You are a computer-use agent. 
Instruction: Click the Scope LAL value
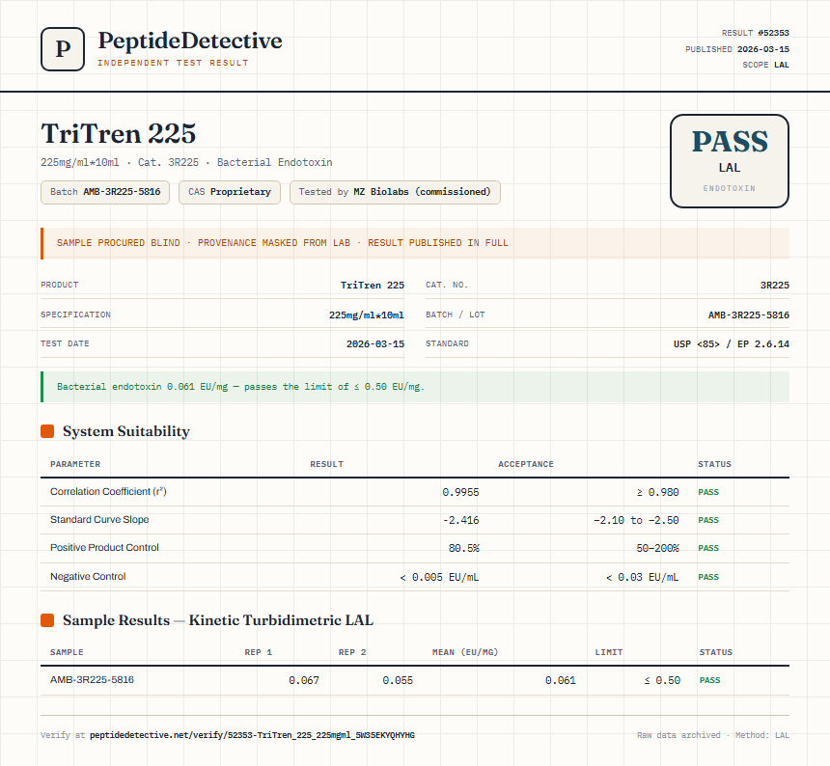[782, 65]
